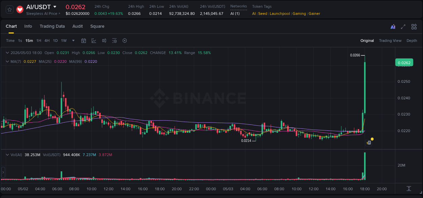
Task: Select the 1H time interval
Action: 39,41
